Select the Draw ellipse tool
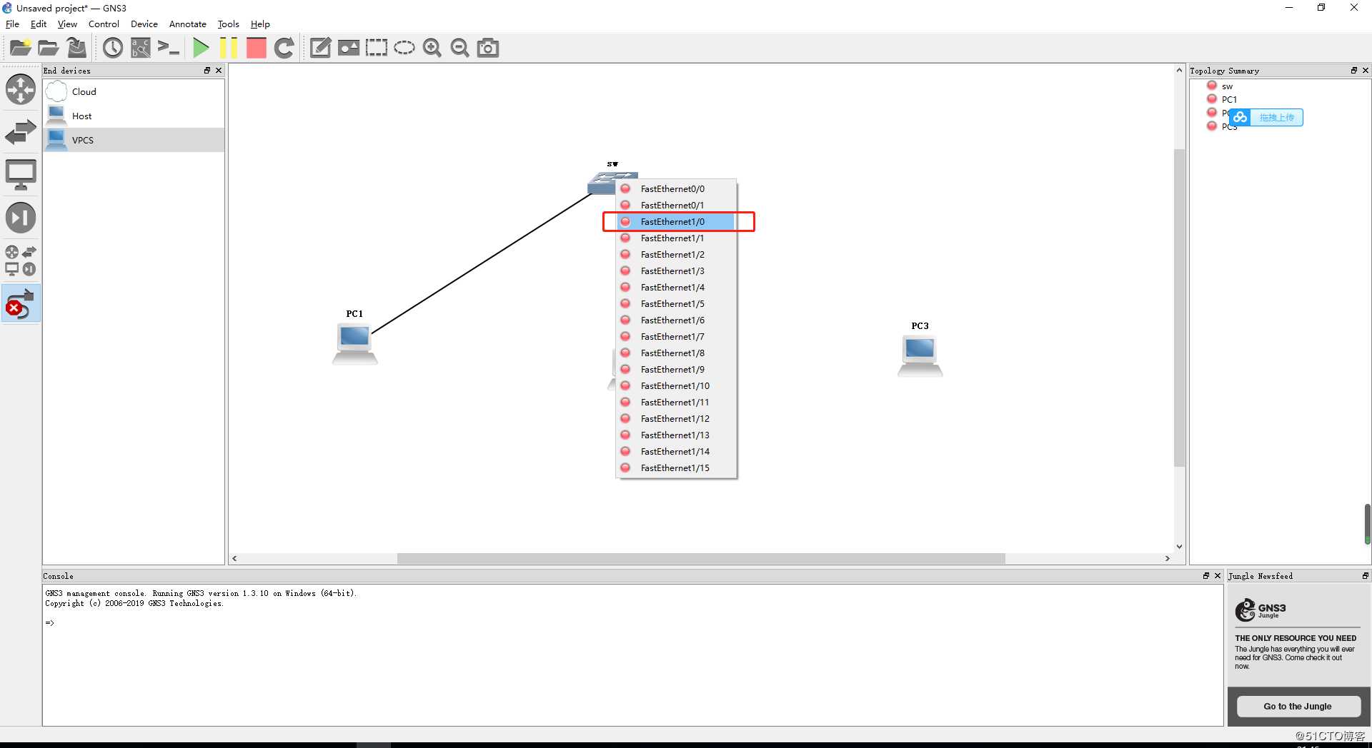This screenshot has width=1372, height=748. 404,48
